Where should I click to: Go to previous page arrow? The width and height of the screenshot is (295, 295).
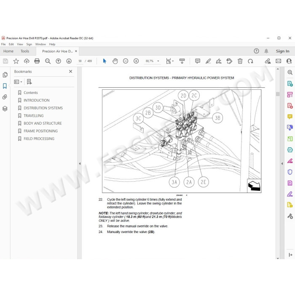point(58,61)
